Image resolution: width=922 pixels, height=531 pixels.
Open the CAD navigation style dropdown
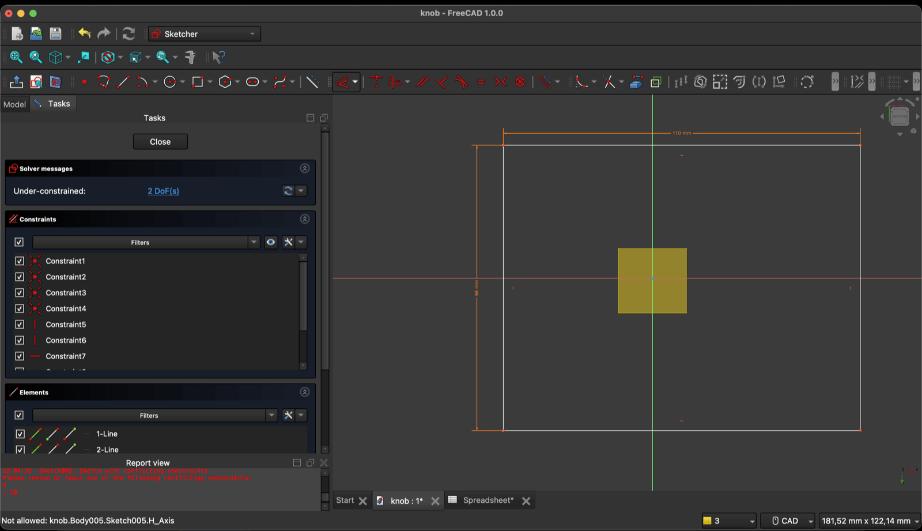point(788,521)
